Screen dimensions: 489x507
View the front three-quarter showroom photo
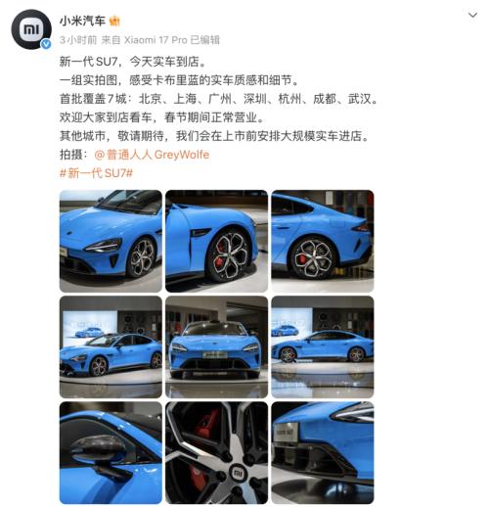pos(111,347)
